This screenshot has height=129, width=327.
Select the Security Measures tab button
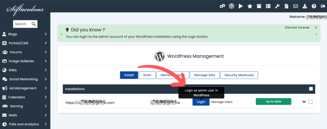point(239,75)
